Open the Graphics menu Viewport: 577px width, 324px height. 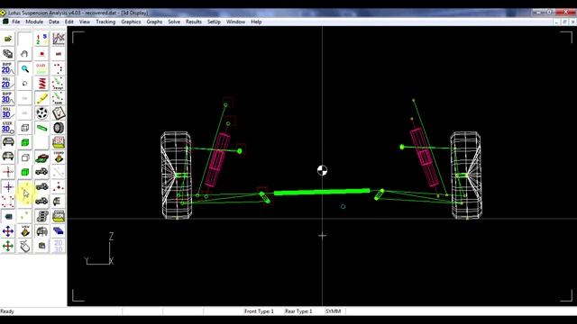[x=131, y=22]
